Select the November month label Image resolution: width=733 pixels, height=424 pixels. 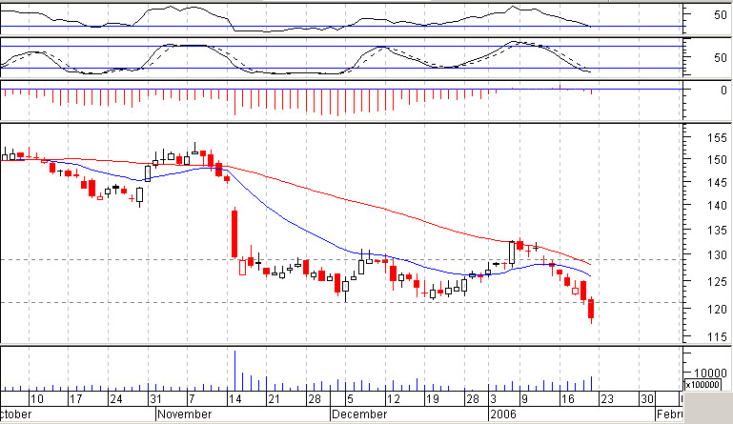pyautogui.click(x=185, y=414)
